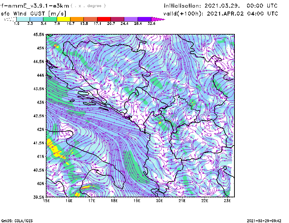Click the 44N latitude label

pos(40,75)
